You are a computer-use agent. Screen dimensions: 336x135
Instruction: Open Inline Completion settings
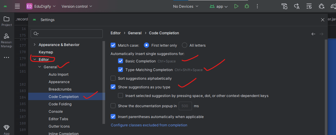(63, 133)
